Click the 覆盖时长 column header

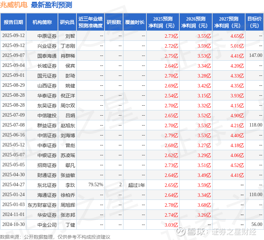(x=135, y=22)
